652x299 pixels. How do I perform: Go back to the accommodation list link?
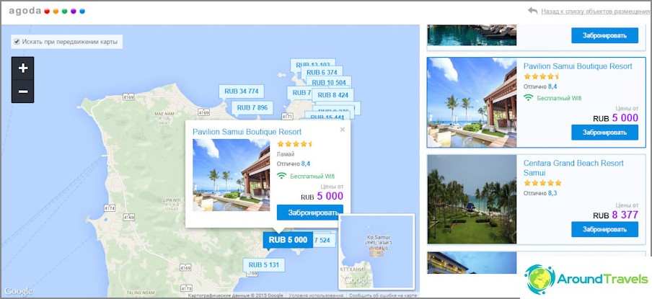[595, 12]
